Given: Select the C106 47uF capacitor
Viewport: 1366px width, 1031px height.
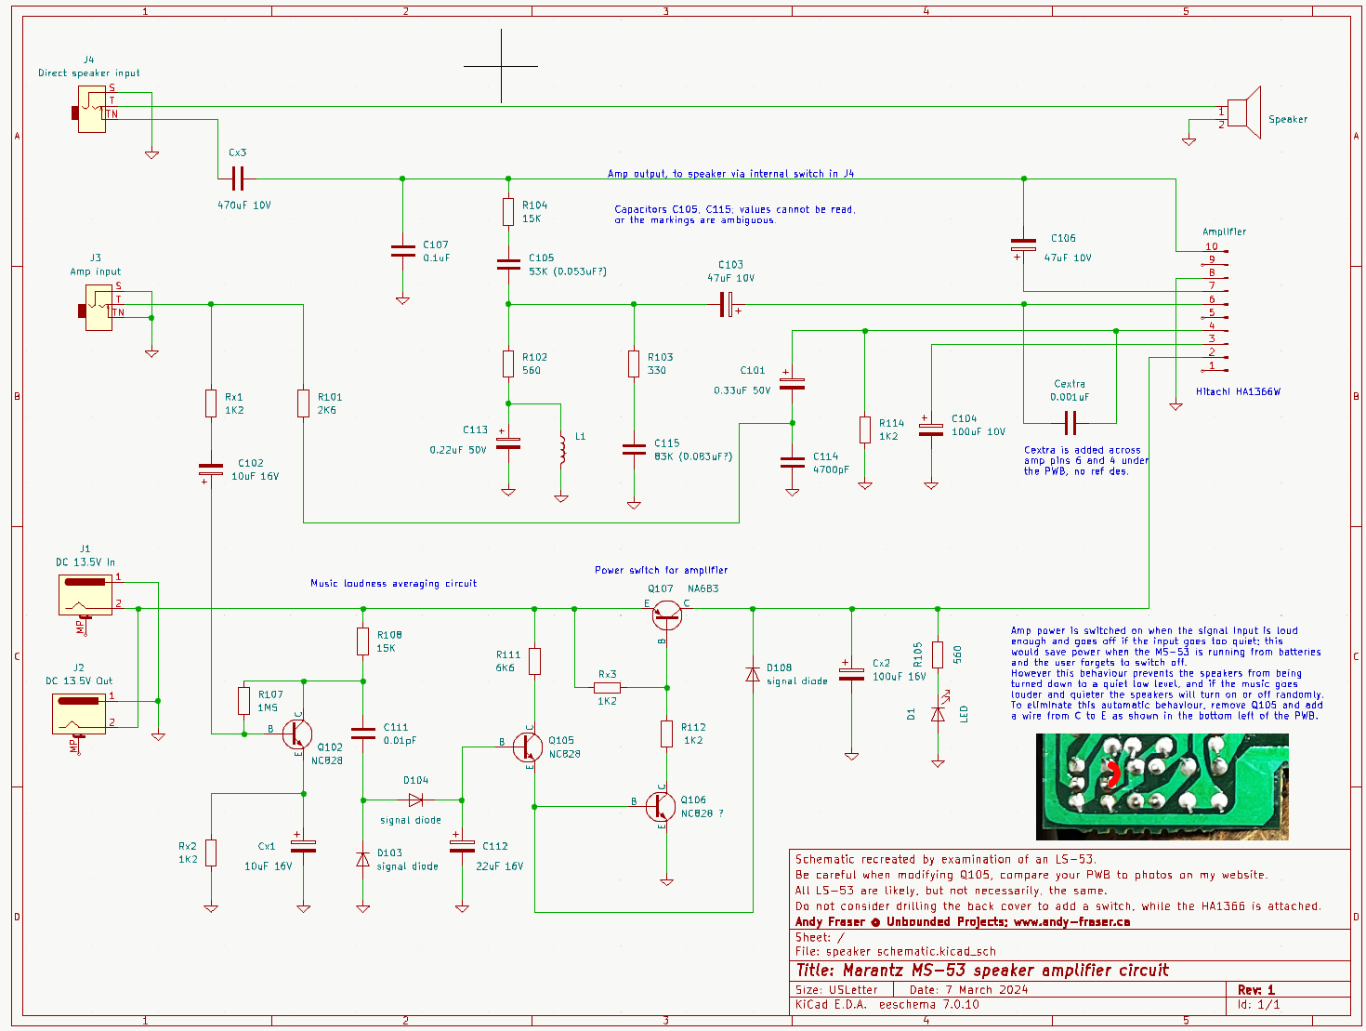Looking at the screenshot, I should 1023,245.
